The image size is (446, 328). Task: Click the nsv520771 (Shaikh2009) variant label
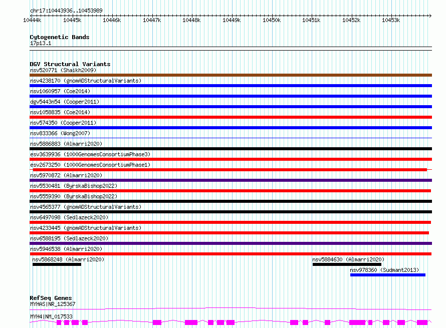click(x=63, y=70)
